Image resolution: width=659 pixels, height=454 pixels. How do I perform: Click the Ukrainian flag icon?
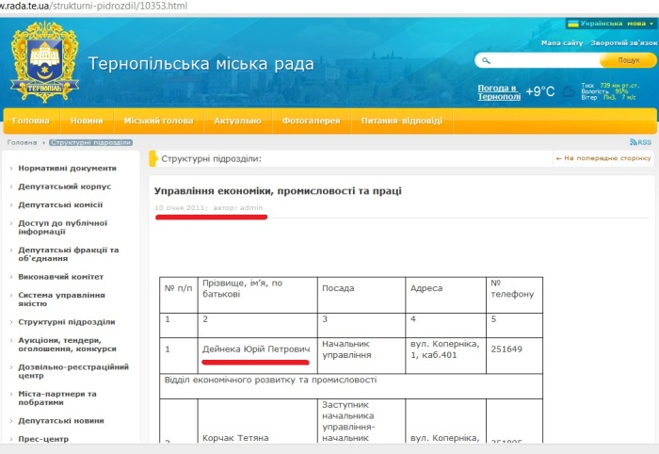[572, 24]
